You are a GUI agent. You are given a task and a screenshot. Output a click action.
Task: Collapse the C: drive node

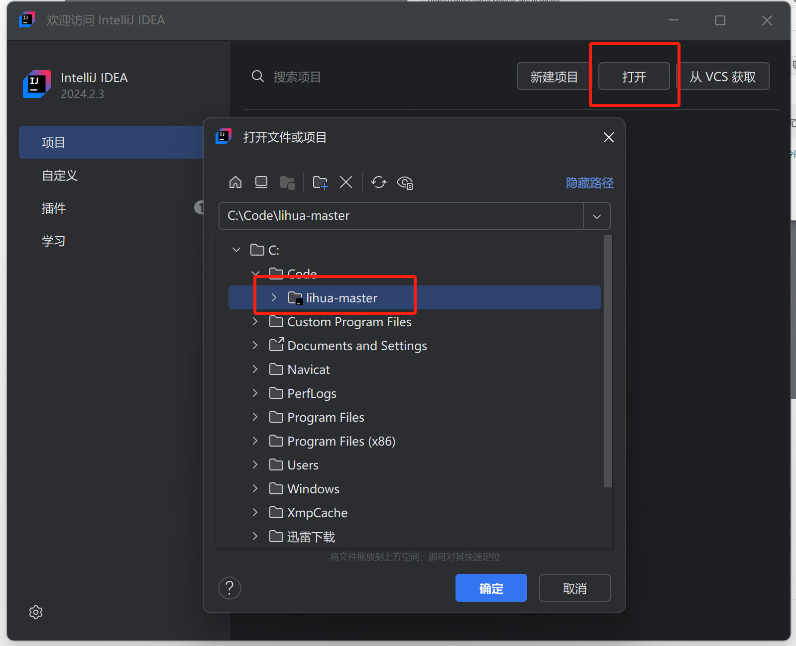pos(236,250)
